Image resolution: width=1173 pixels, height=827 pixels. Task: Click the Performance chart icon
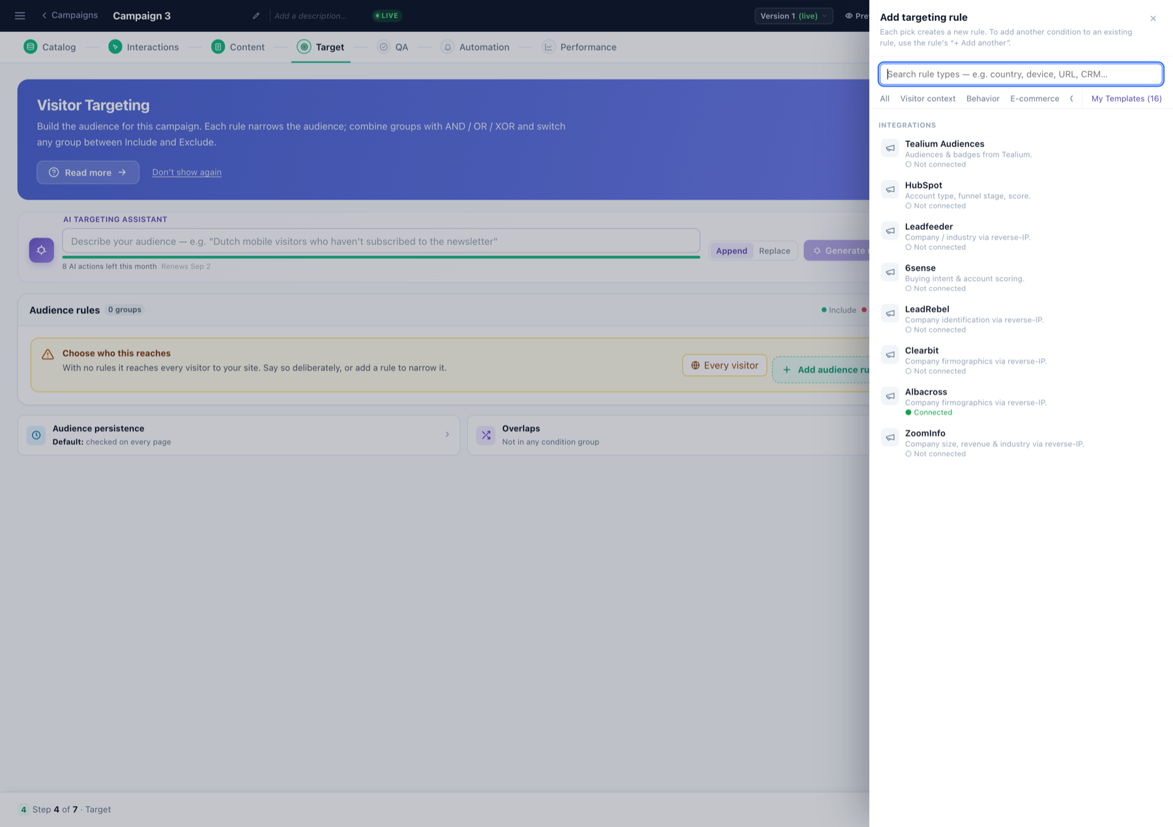click(x=549, y=47)
